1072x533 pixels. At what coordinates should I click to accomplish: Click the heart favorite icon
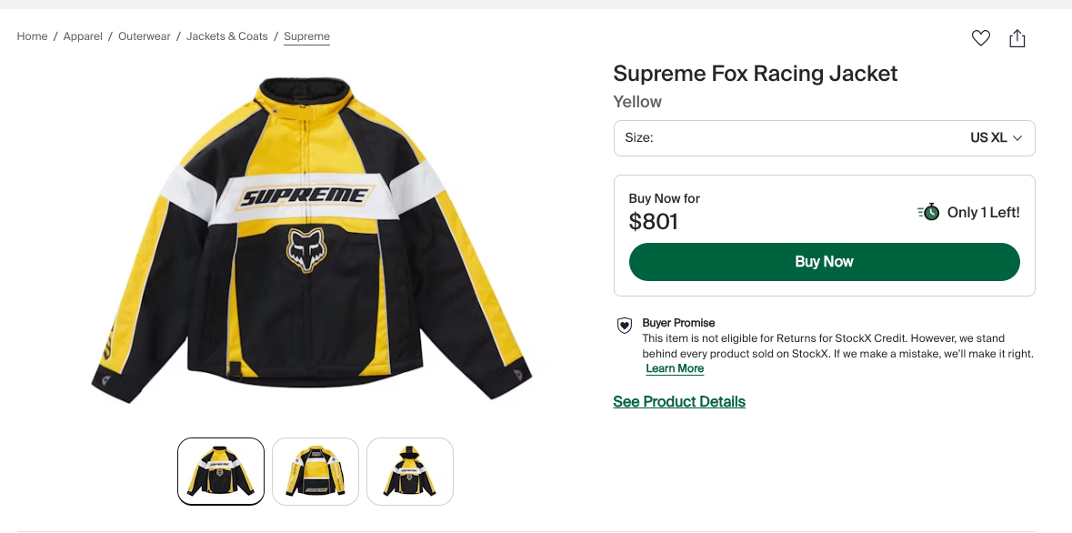[x=980, y=38]
